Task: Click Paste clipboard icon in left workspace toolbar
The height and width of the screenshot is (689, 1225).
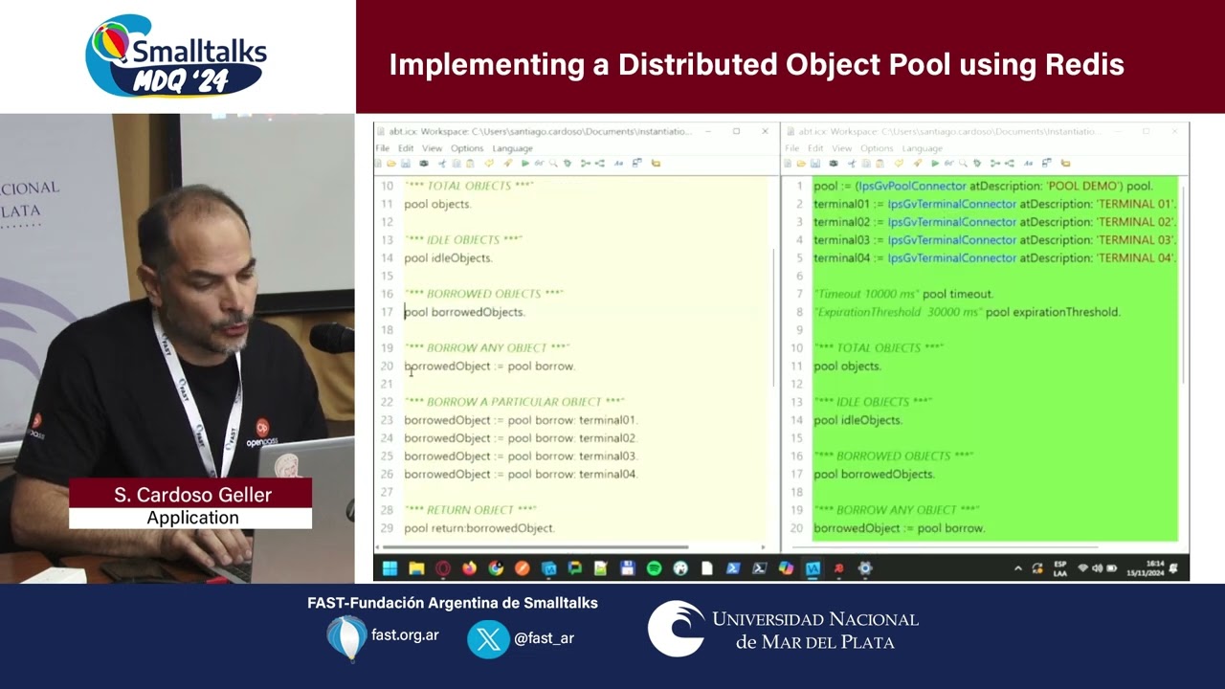Action: pos(470,164)
